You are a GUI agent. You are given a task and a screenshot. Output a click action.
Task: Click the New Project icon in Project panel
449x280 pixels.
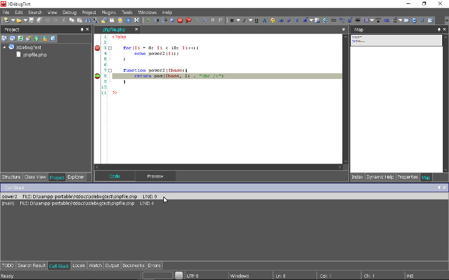[x=4, y=38]
